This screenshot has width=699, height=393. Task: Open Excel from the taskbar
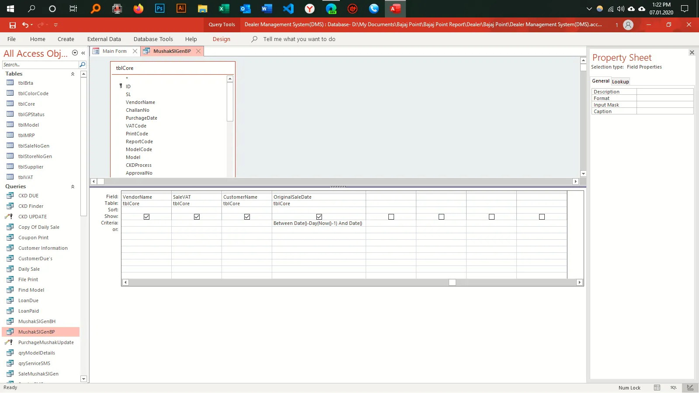[x=224, y=8]
